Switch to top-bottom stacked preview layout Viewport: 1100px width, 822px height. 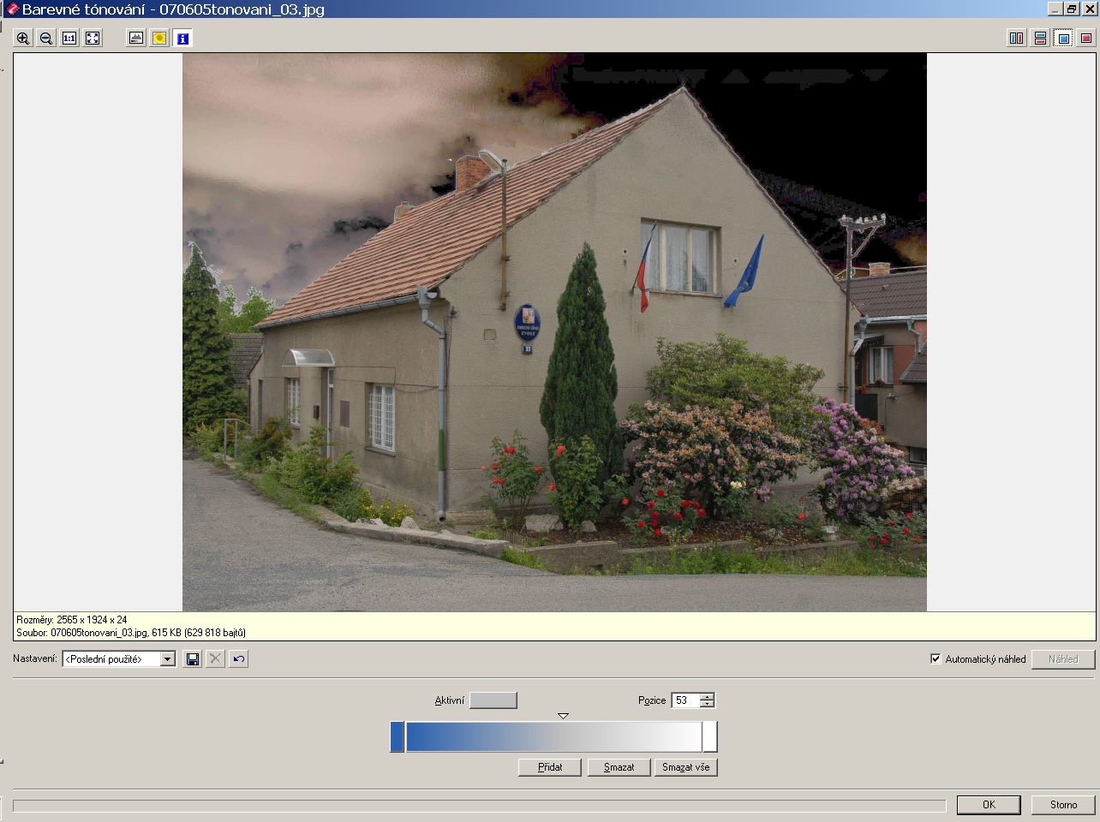point(1040,39)
